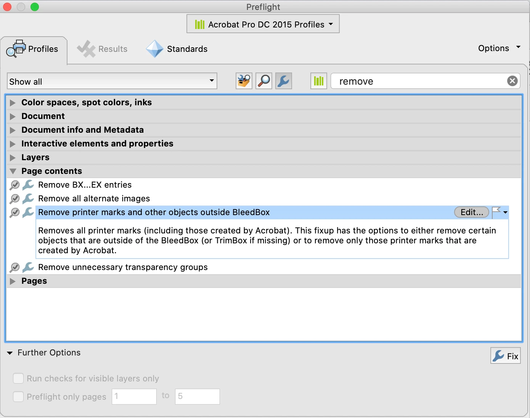Viewport: 530px width, 418px height.
Task: Click wrench icon of Remove BX...EX entries
Action: coord(28,185)
